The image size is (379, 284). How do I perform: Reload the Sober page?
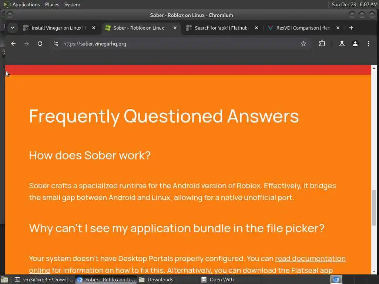(x=40, y=44)
